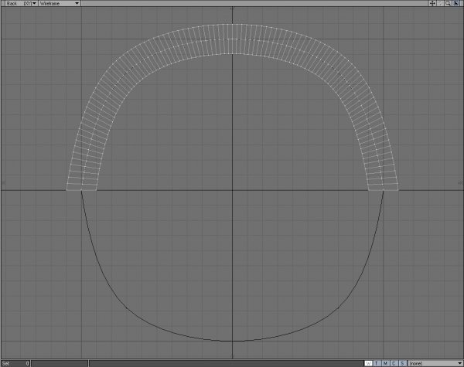Click the Sel count field
Screen dimensions: 464x367
click(x=15, y=363)
